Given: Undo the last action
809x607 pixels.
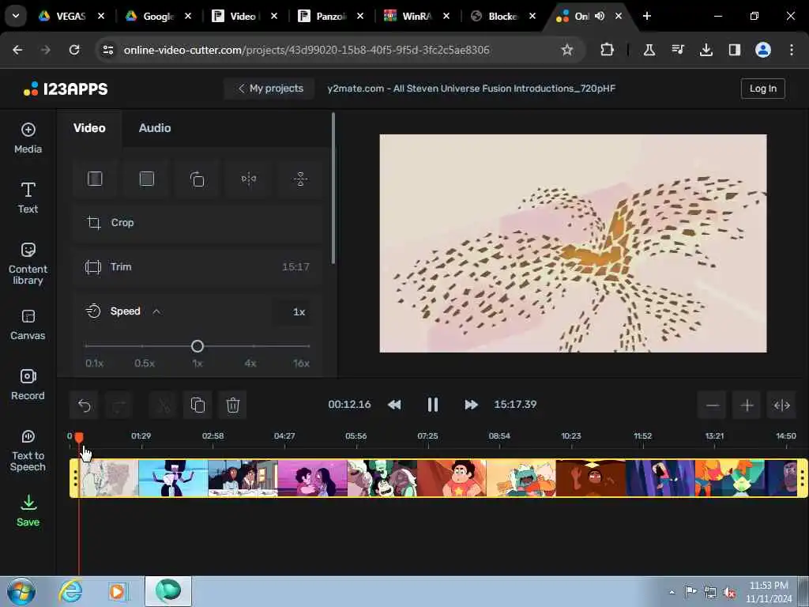Looking at the screenshot, I should (84, 405).
